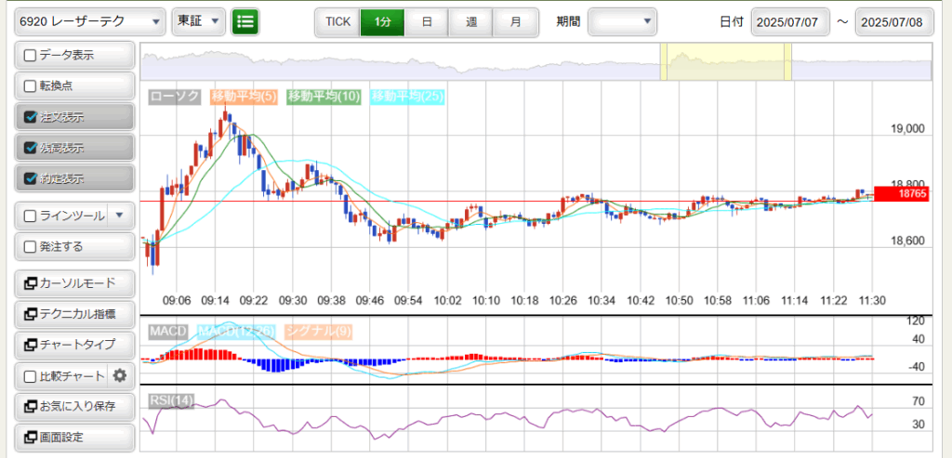The image size is (952, 458).
Task: Select the 1分 interval tab
Action: tap(382, 22)
